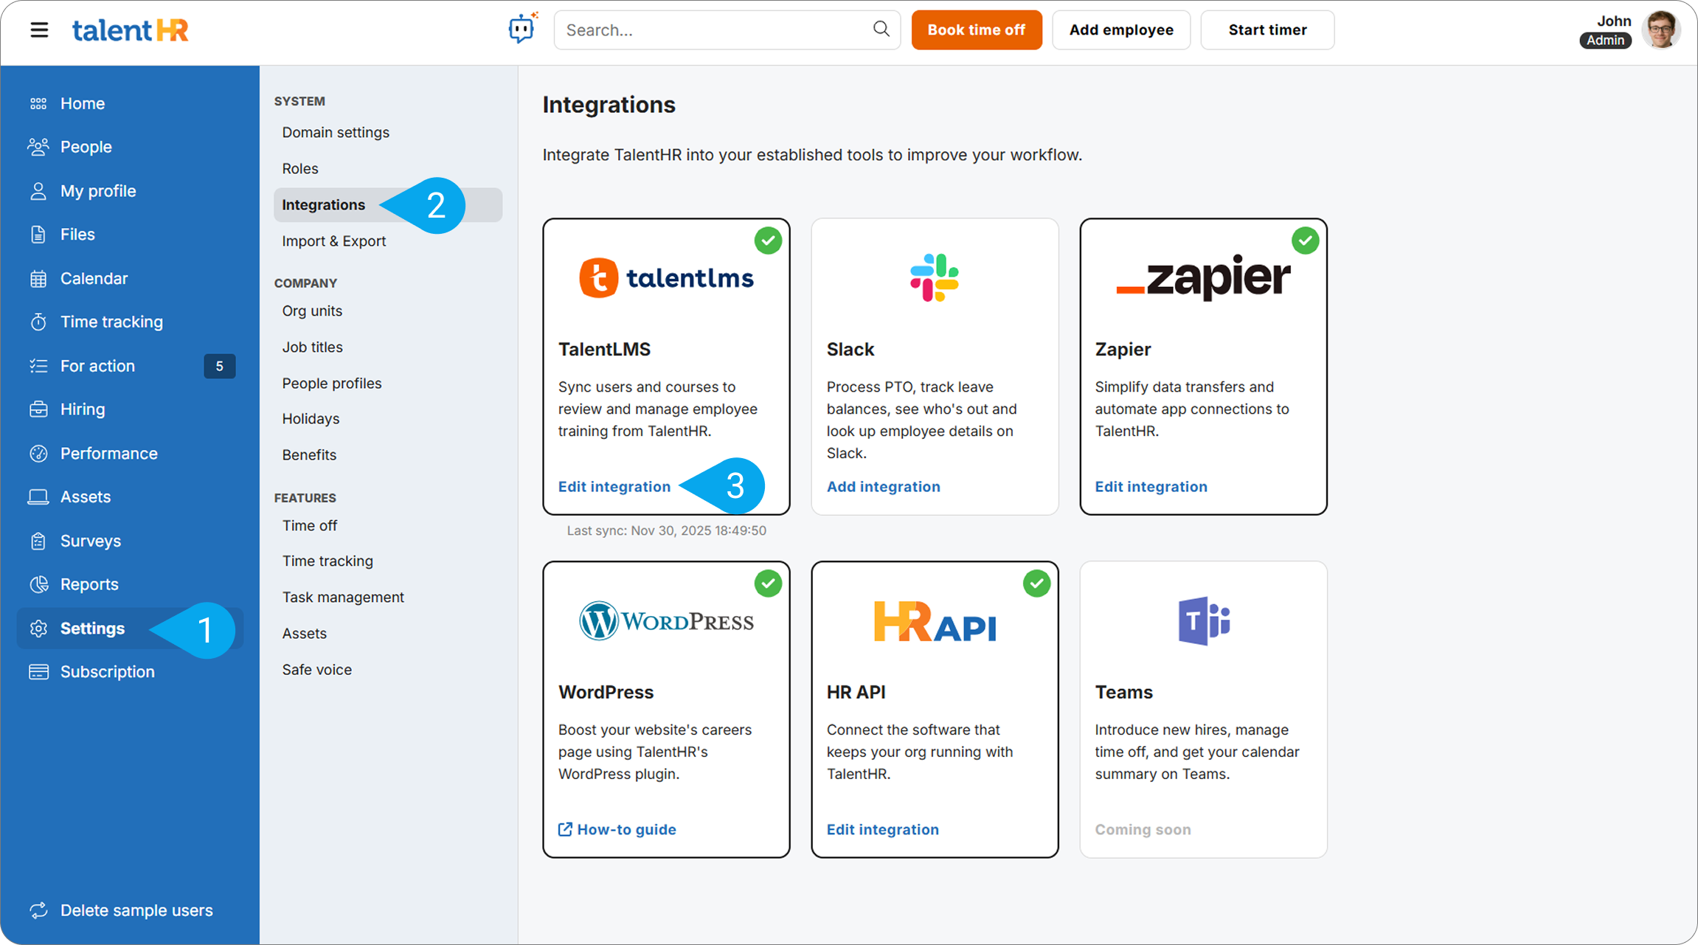The width and height of the screenshot is (1698, 945).
Task: Open the AI assistant robot icon
Action: point(522,29)
